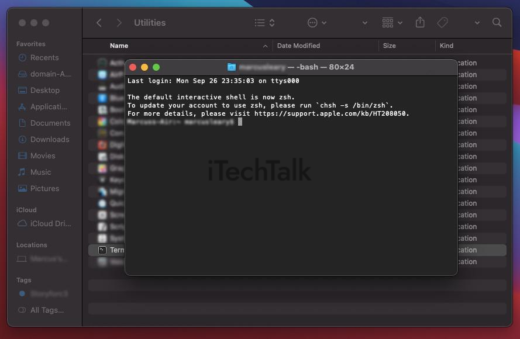Click the Terminal prompt to focus the cursor
This screenshot has width=520, height=339.
click(239, 122)
